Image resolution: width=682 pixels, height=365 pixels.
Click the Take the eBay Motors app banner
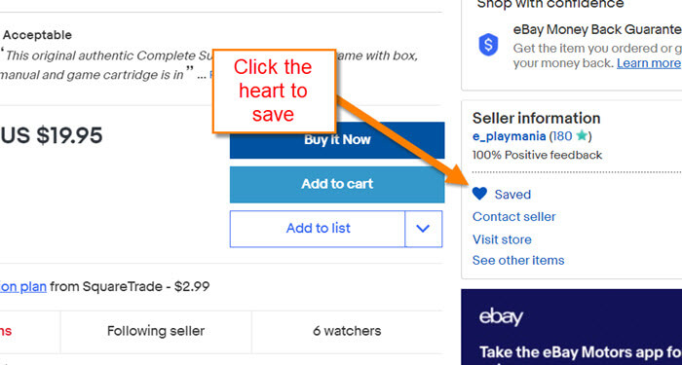[572, 327]
